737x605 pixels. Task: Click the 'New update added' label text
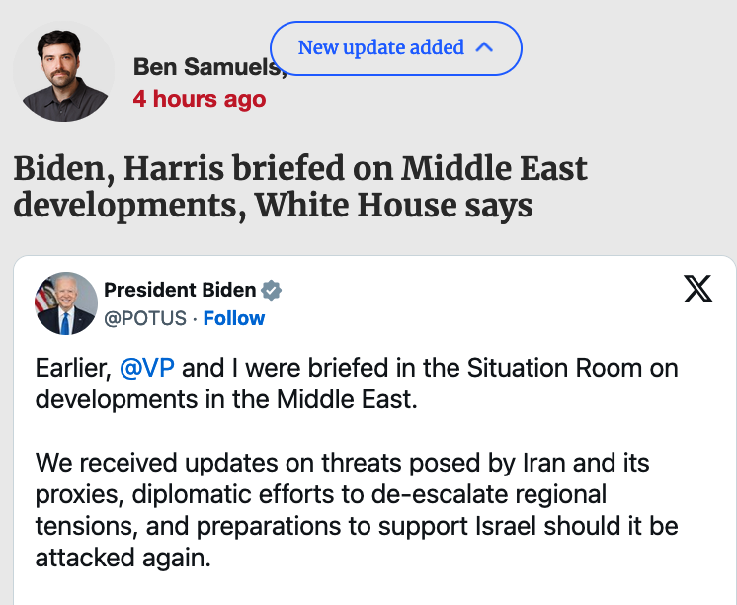pos(380,47)
